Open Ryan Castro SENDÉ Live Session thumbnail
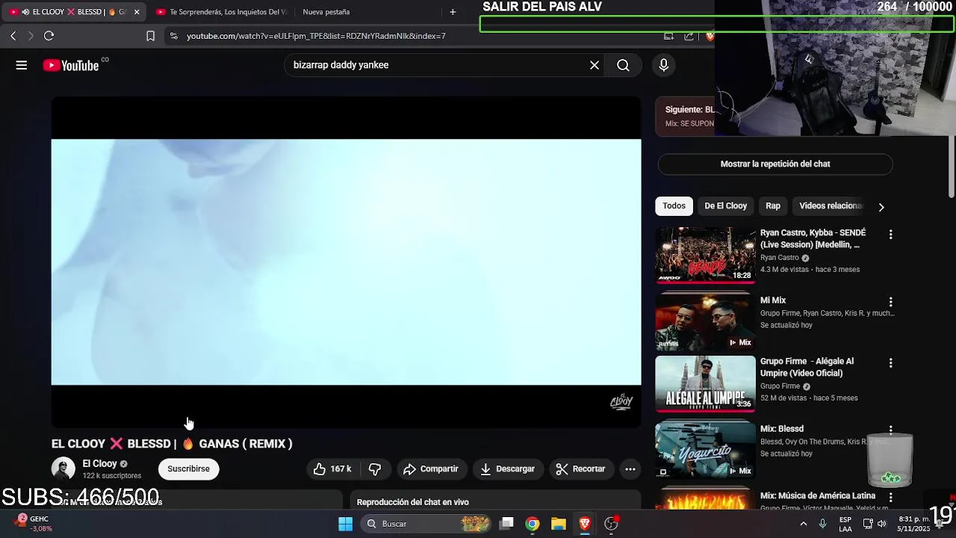This screenshot has height=538, width=956. [x=705, y=255]
